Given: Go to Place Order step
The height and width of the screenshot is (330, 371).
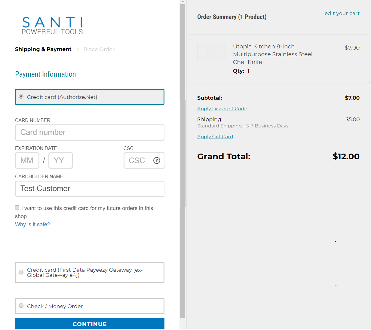Looking at the screenshot, I should tap(99, 49).
